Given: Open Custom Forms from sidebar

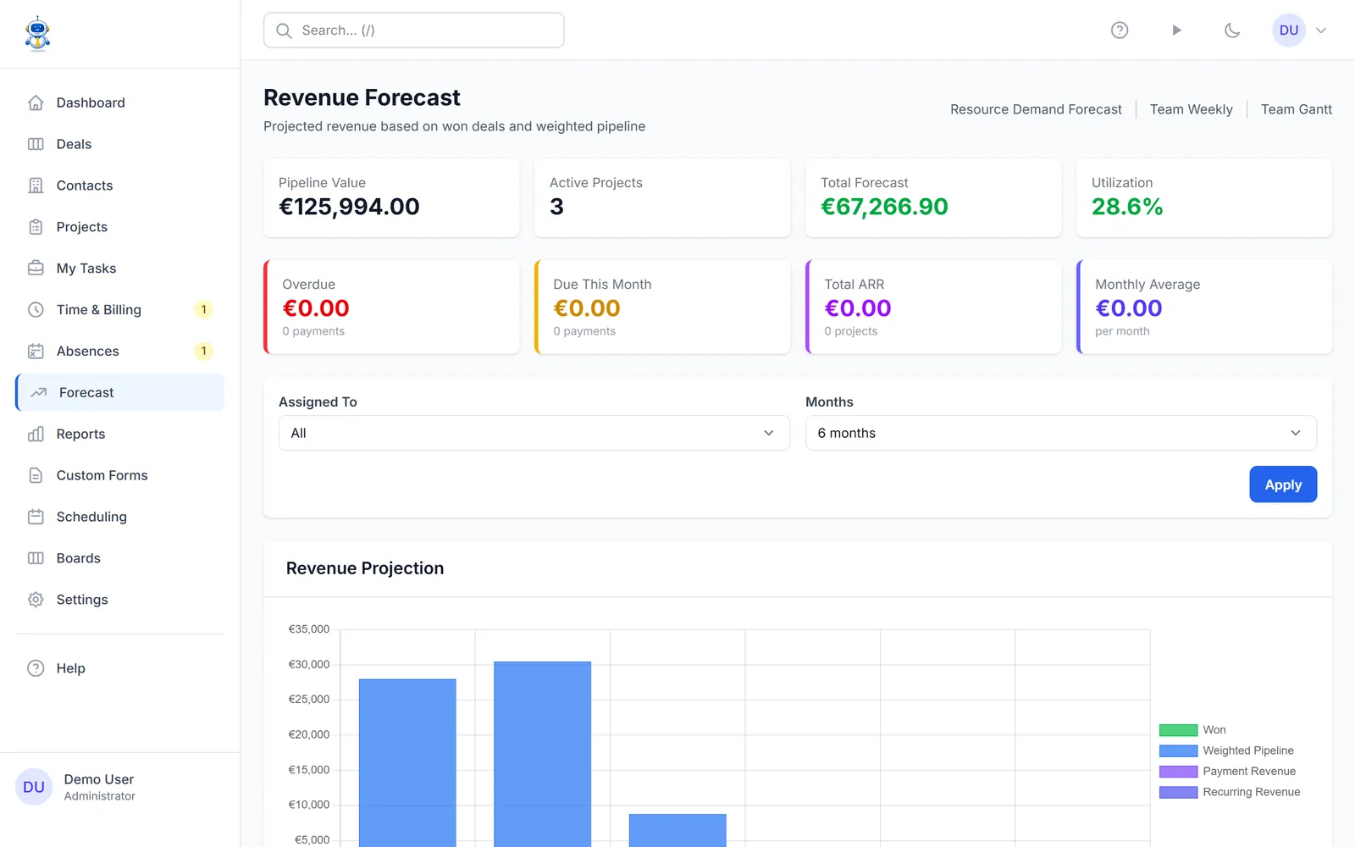Looking at the screenshot, I should click(x=119, y=476).
